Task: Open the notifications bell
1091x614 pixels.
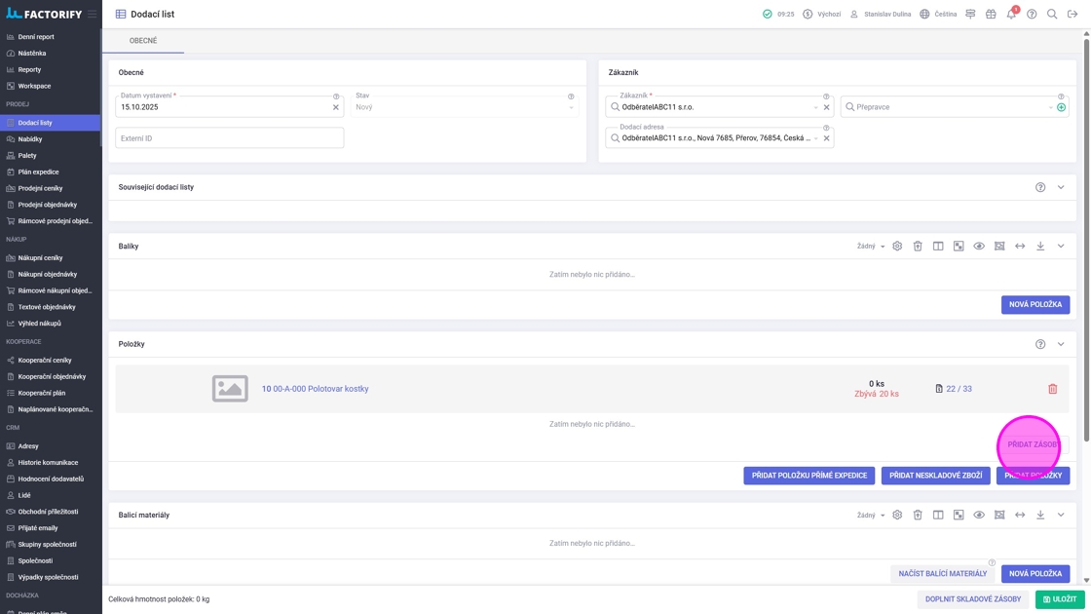Action: click(1011, 15)
